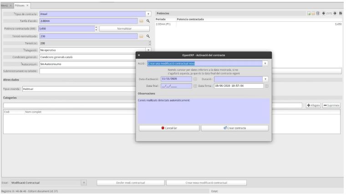The height and width of the screenshot is (195, 346).
Task: Open Condicions generals combo box
Action: point(87,57)
